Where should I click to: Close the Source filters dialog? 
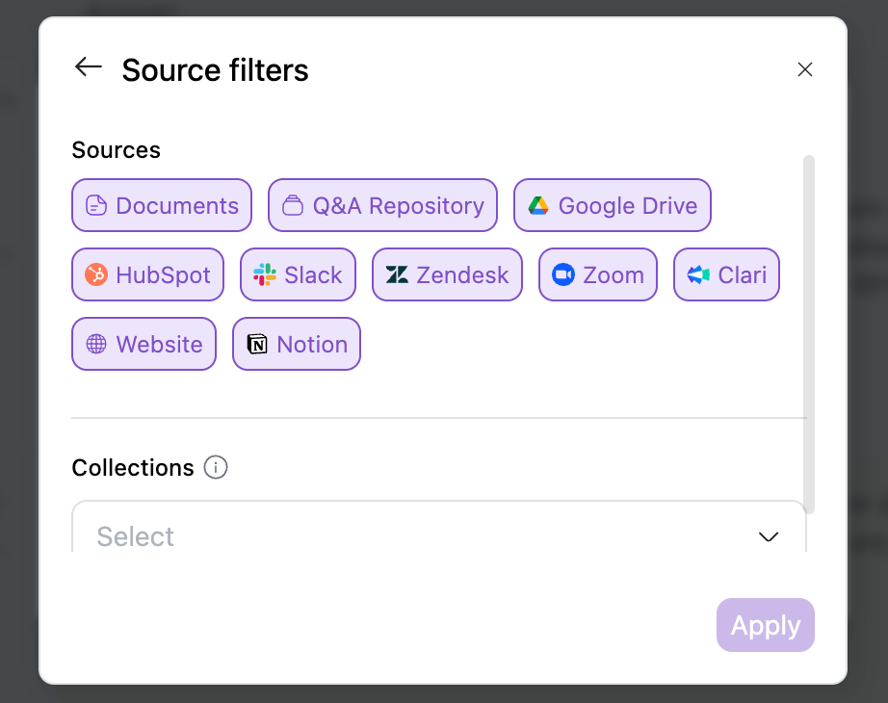pyautogui.click(x=805, y=69)
